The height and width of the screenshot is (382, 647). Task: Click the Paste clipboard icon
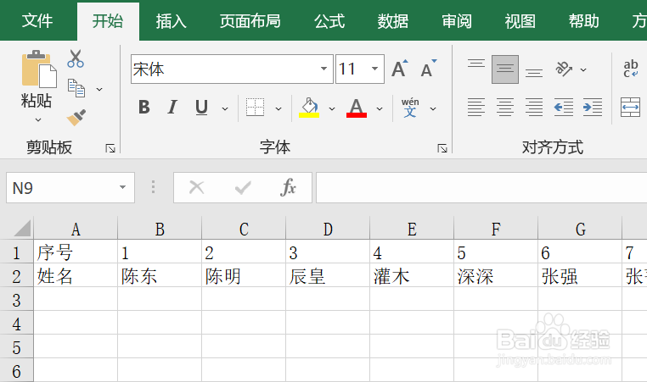38,69
